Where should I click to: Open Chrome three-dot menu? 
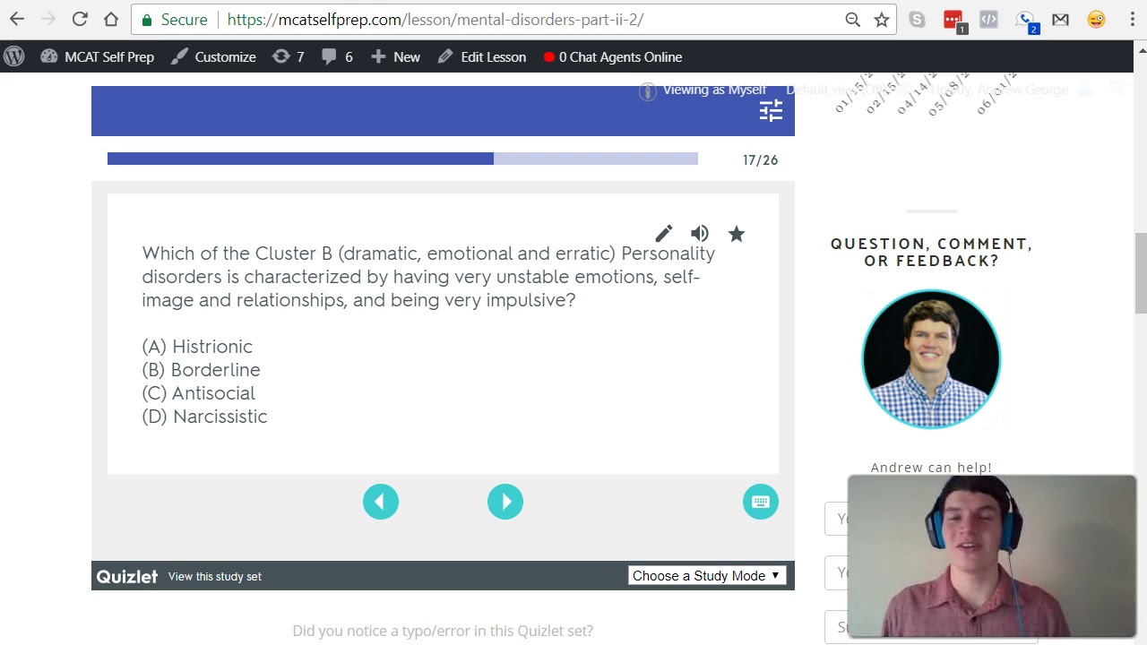coord(1132,19)
